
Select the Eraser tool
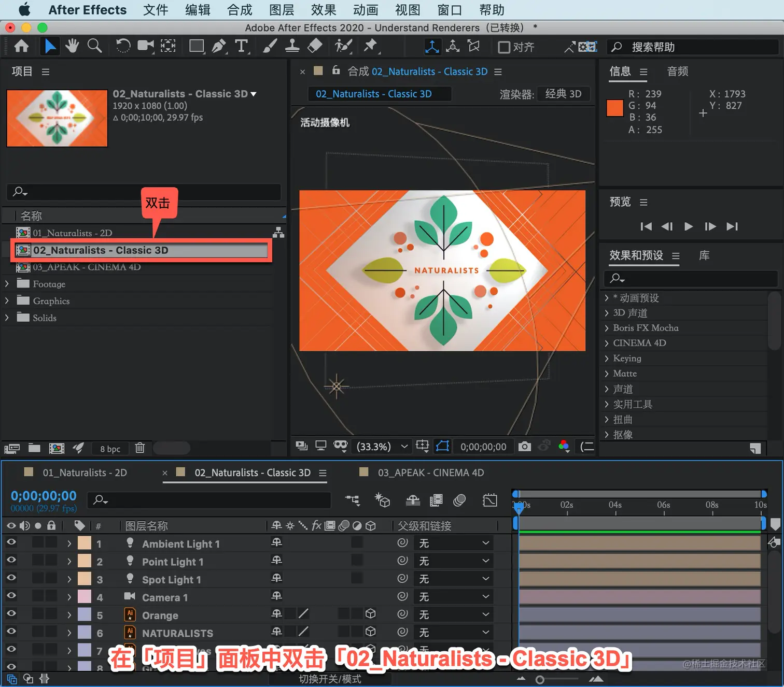315,47
